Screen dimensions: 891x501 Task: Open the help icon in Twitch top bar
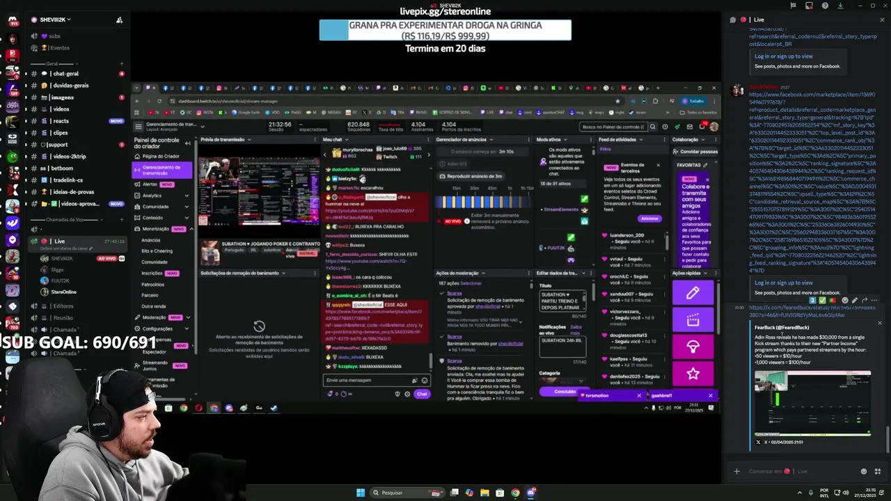click(x=665, y=127)
